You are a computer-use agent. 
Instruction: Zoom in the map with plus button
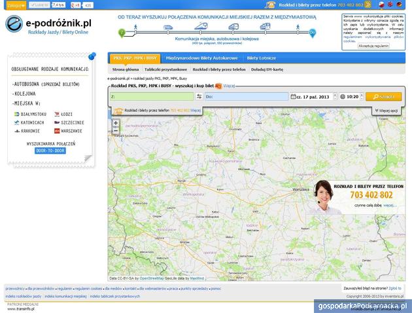(116, 123)
